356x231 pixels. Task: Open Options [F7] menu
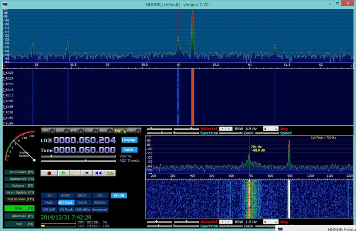20,186
